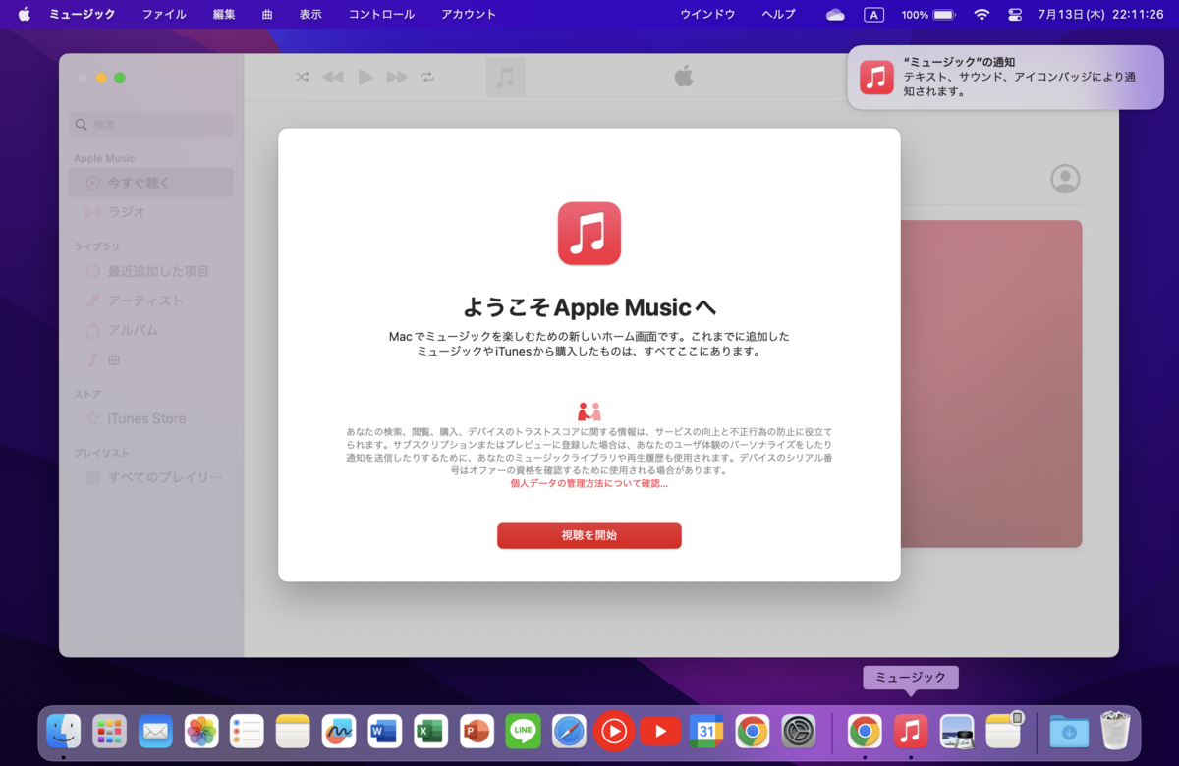Open the Trash in the Dock
Screen dimensions: 1179x766
[1115, 731]
